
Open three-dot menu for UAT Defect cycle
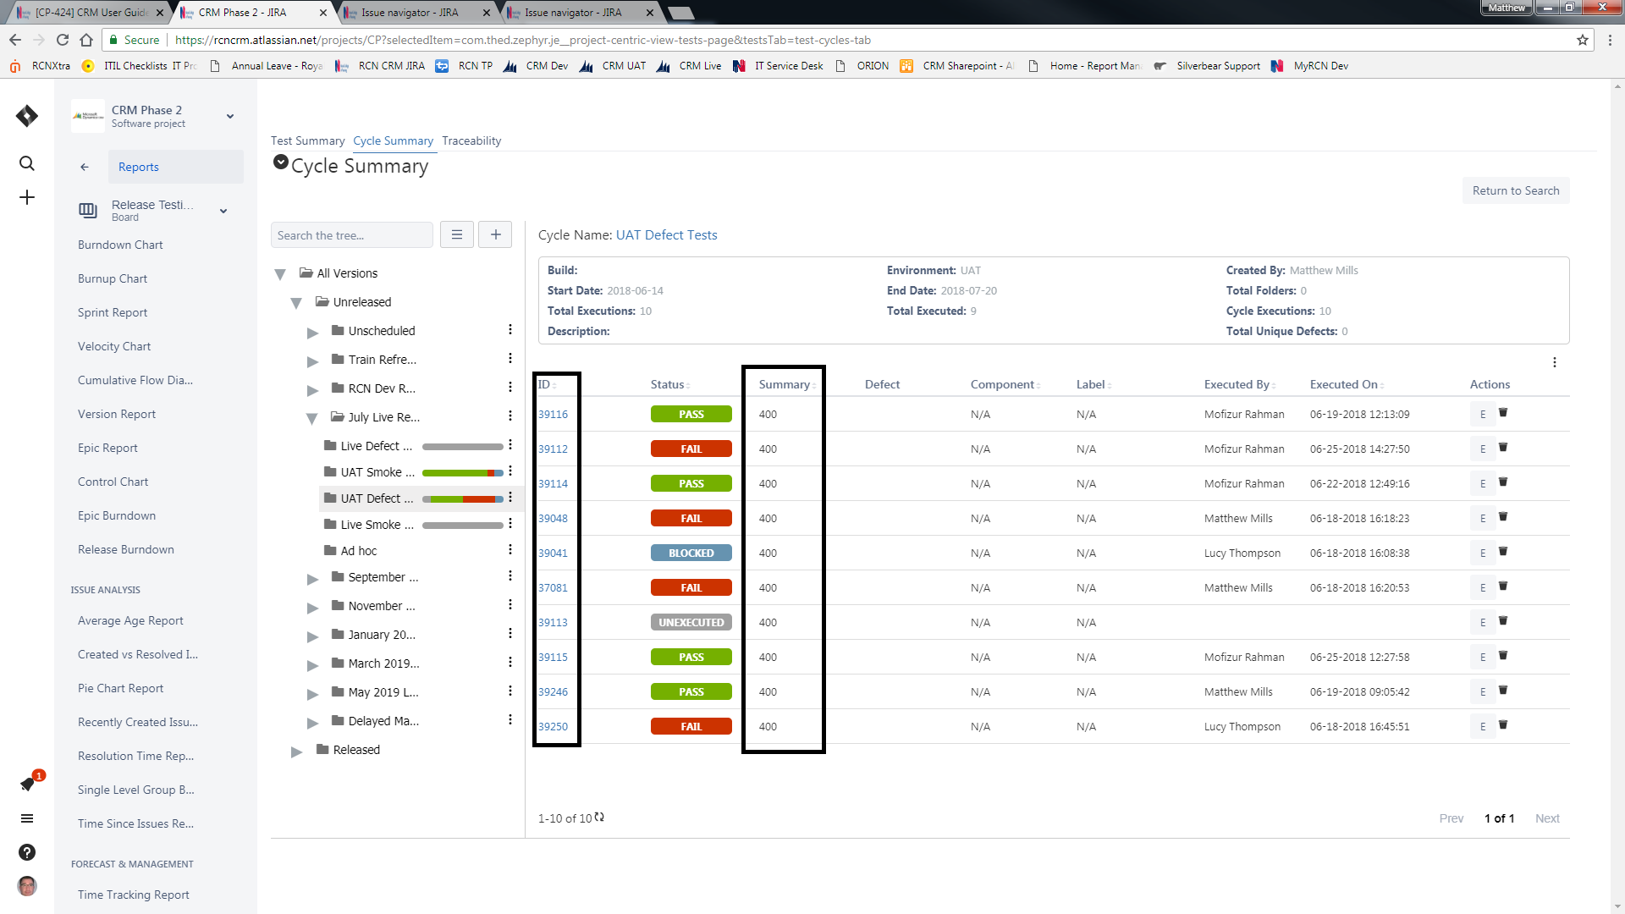point(510,498)
